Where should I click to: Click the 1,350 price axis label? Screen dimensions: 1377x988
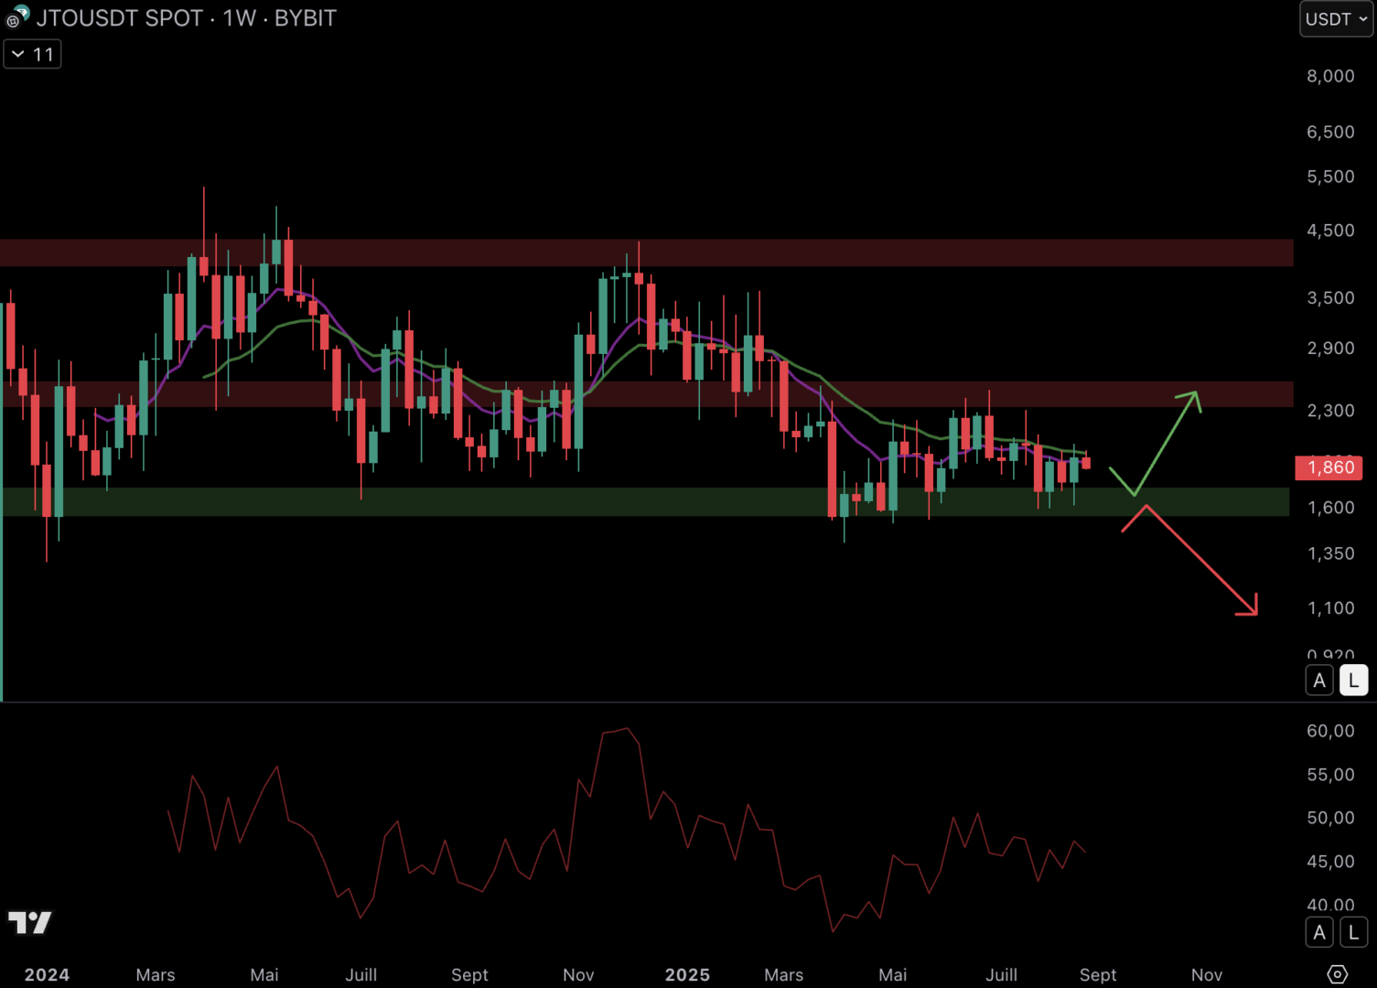[1330, 553]
